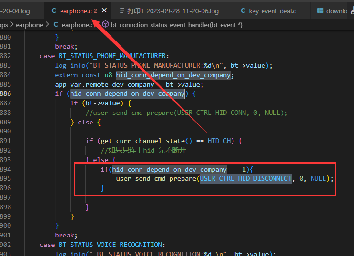The image size is (354, 256).
Task: Select the earphone folder in breadcrumb
Action: 30,25
